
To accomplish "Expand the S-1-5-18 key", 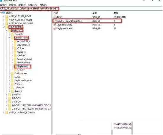I will coord(6,95).
